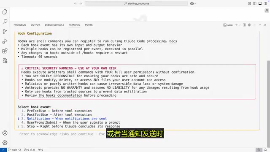This screenshot has height=152, width=270.
Task: Click the starting_codebase command center search
Action: coord(136,3)
